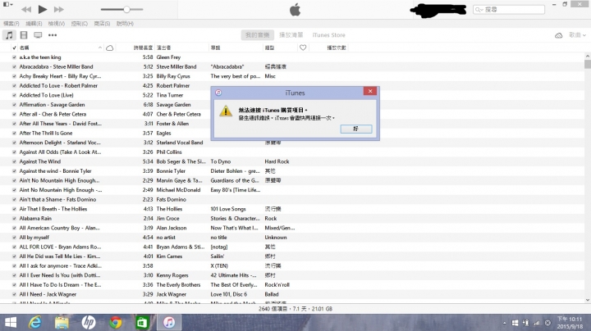Click scrollbar up arrow
Image resolution: width=591 pixels, height=331 pixels.
pos(587,56)
